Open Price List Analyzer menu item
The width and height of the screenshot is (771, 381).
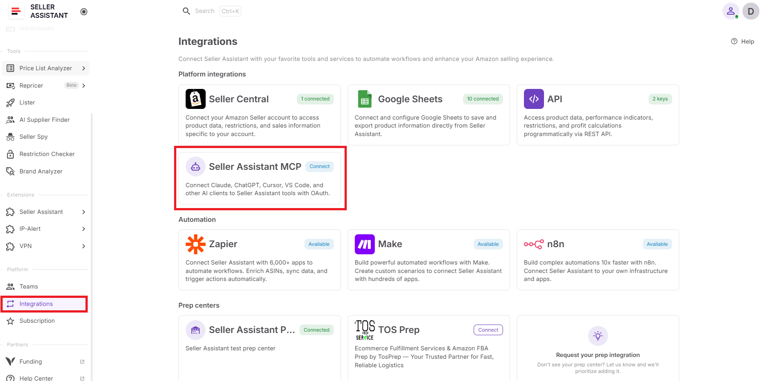tap(45, 68)
